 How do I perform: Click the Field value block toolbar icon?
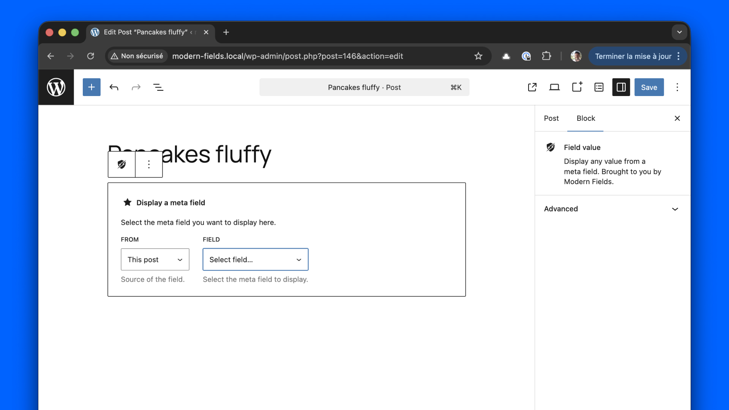coord(121,164)
